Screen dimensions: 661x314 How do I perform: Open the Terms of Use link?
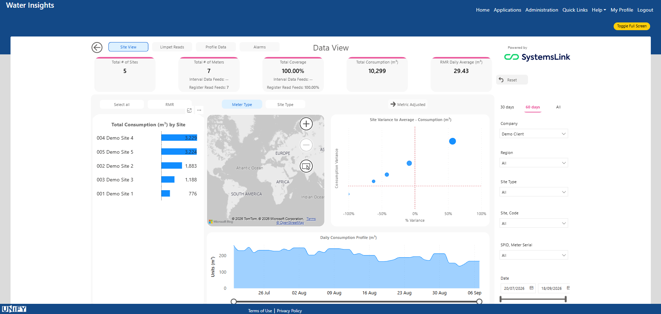pos(260,311)
